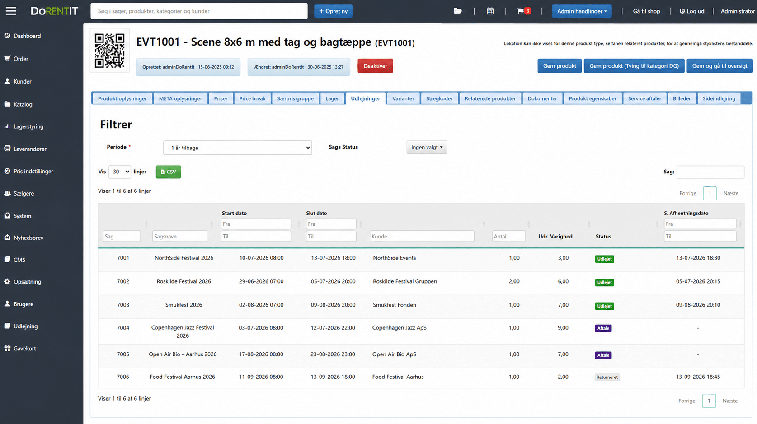Click the DoRentIT logo

[x=54, y=11]
